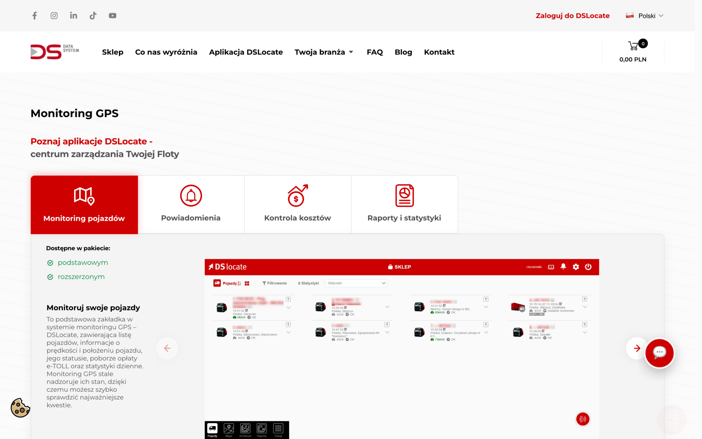This screenshot has height=439, width=702.
Task: Open the red chat bubble widget
Action: (659, 353)
